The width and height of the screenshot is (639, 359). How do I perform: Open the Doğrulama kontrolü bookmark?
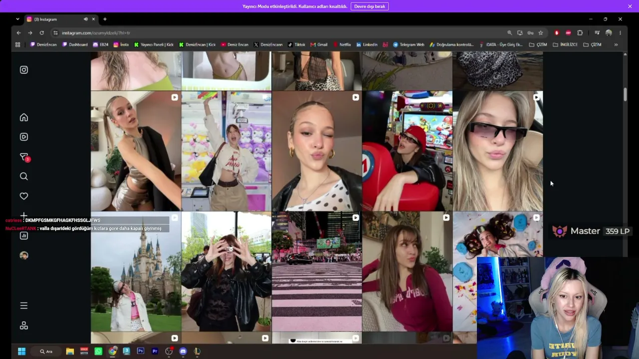(452, 44)
